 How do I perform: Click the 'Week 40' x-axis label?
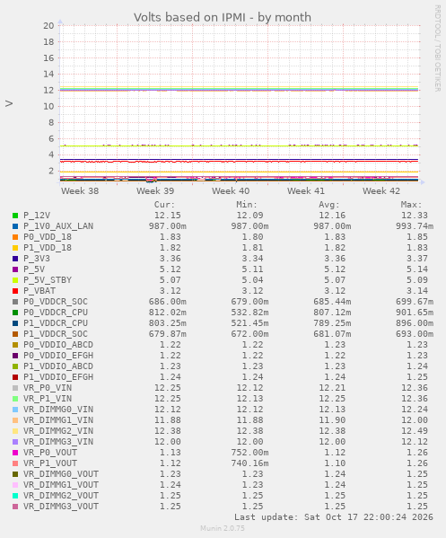[x=231, y=191]
